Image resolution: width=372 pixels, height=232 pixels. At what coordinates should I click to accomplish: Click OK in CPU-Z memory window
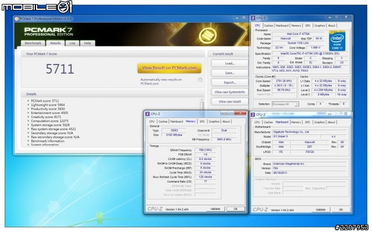pos(235,209)
